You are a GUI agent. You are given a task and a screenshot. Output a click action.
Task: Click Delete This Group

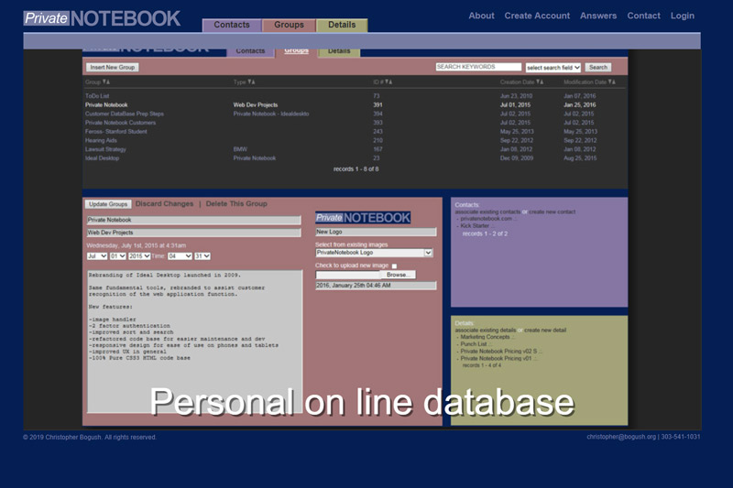pos(236,204)
